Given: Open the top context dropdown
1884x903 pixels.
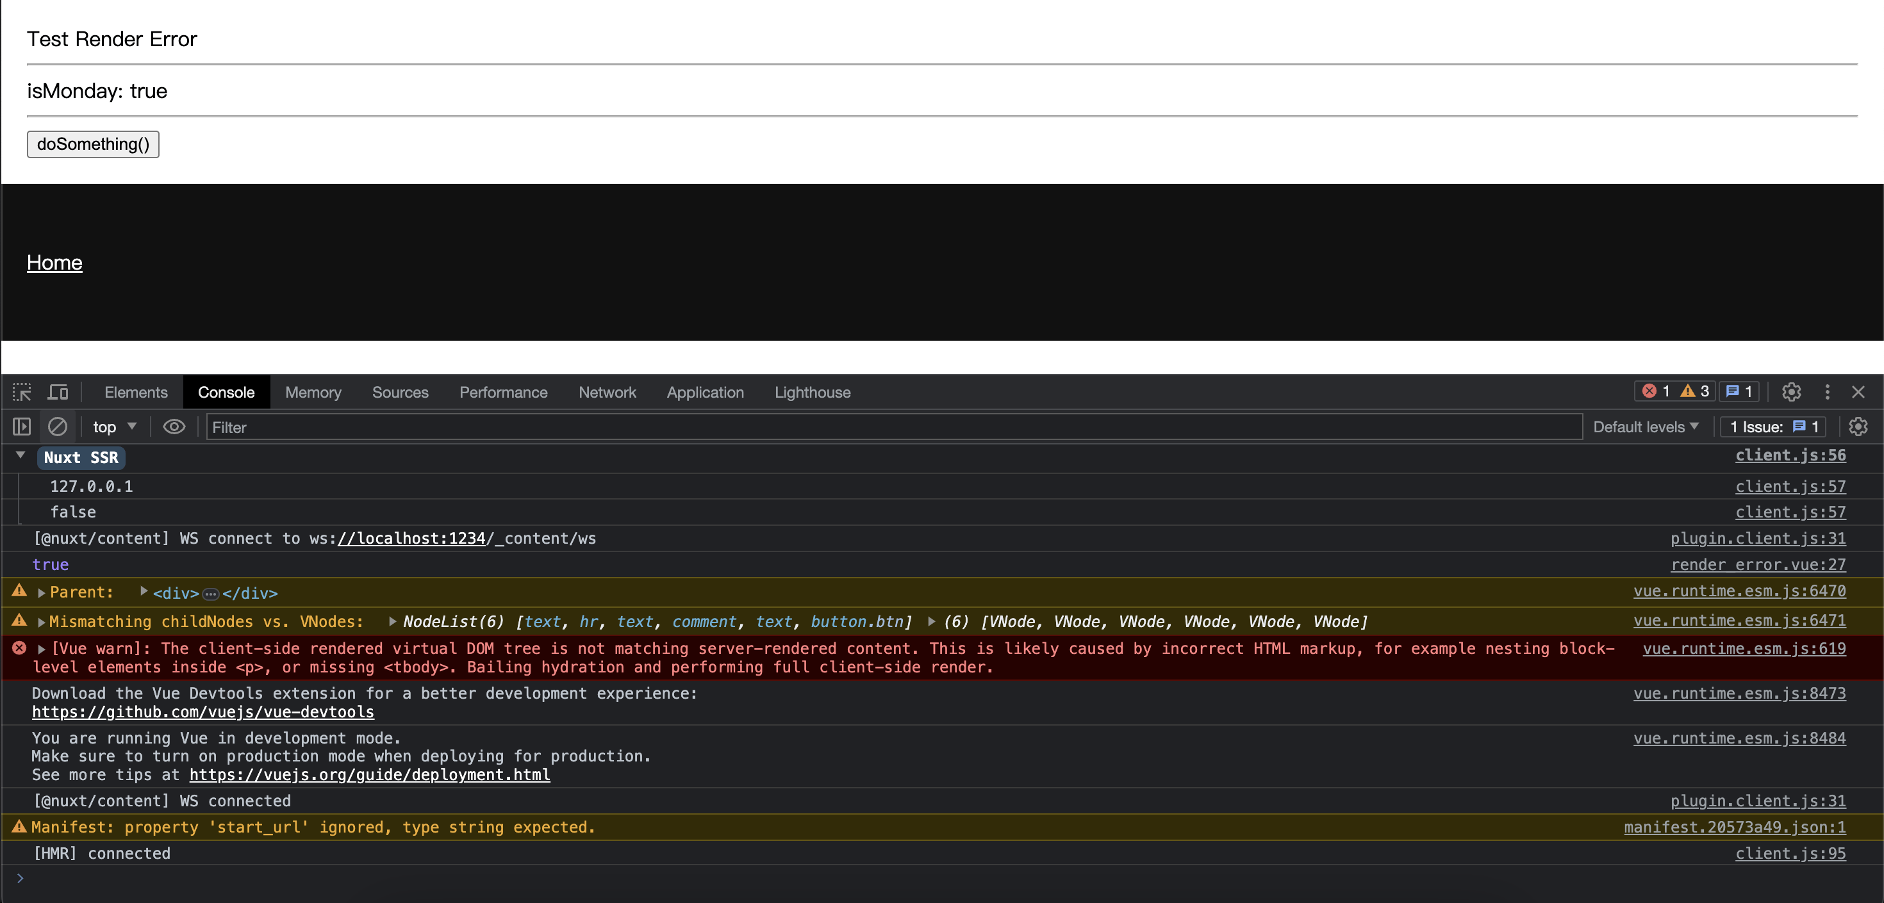Looking at the screenshot, I should tap(114, 427).
